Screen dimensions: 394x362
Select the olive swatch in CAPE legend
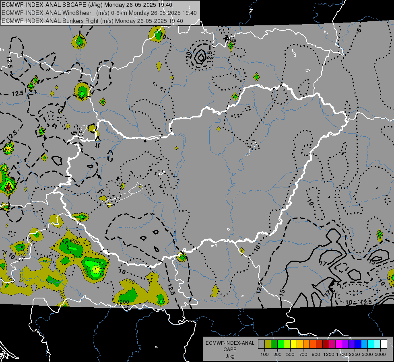(268, 344)
